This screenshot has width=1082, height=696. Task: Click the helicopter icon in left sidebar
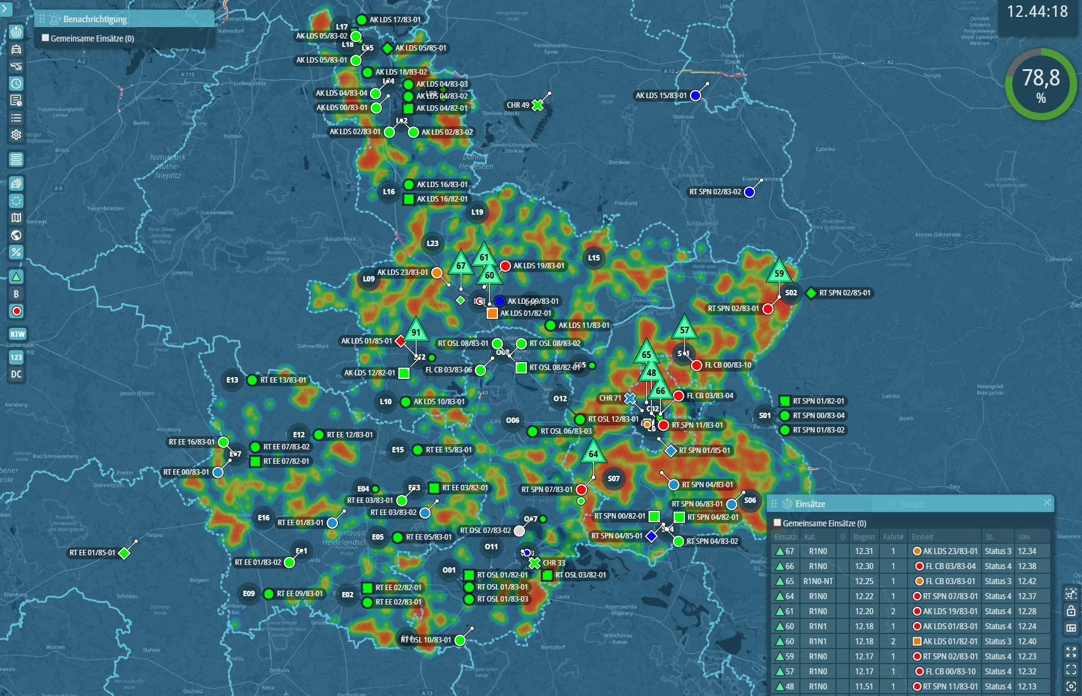coord(16,66)
